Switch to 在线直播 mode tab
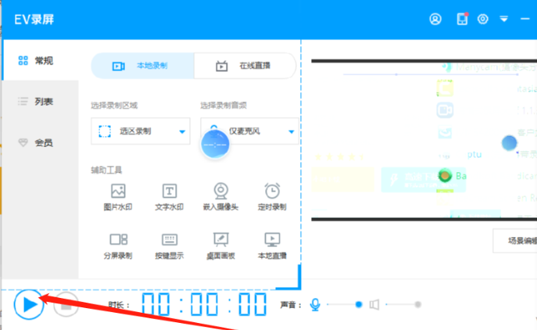Viewport: 537px width, 330px height. [245, 66]
